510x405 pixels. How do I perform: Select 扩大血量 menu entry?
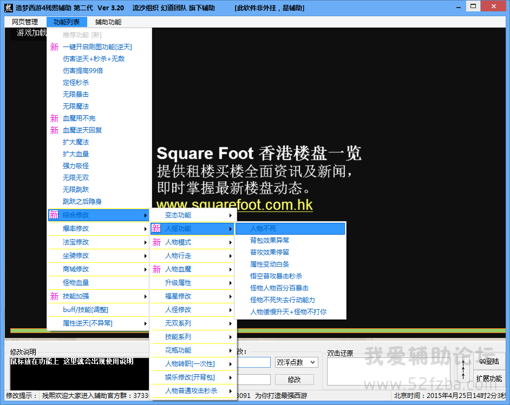[99, 154]
